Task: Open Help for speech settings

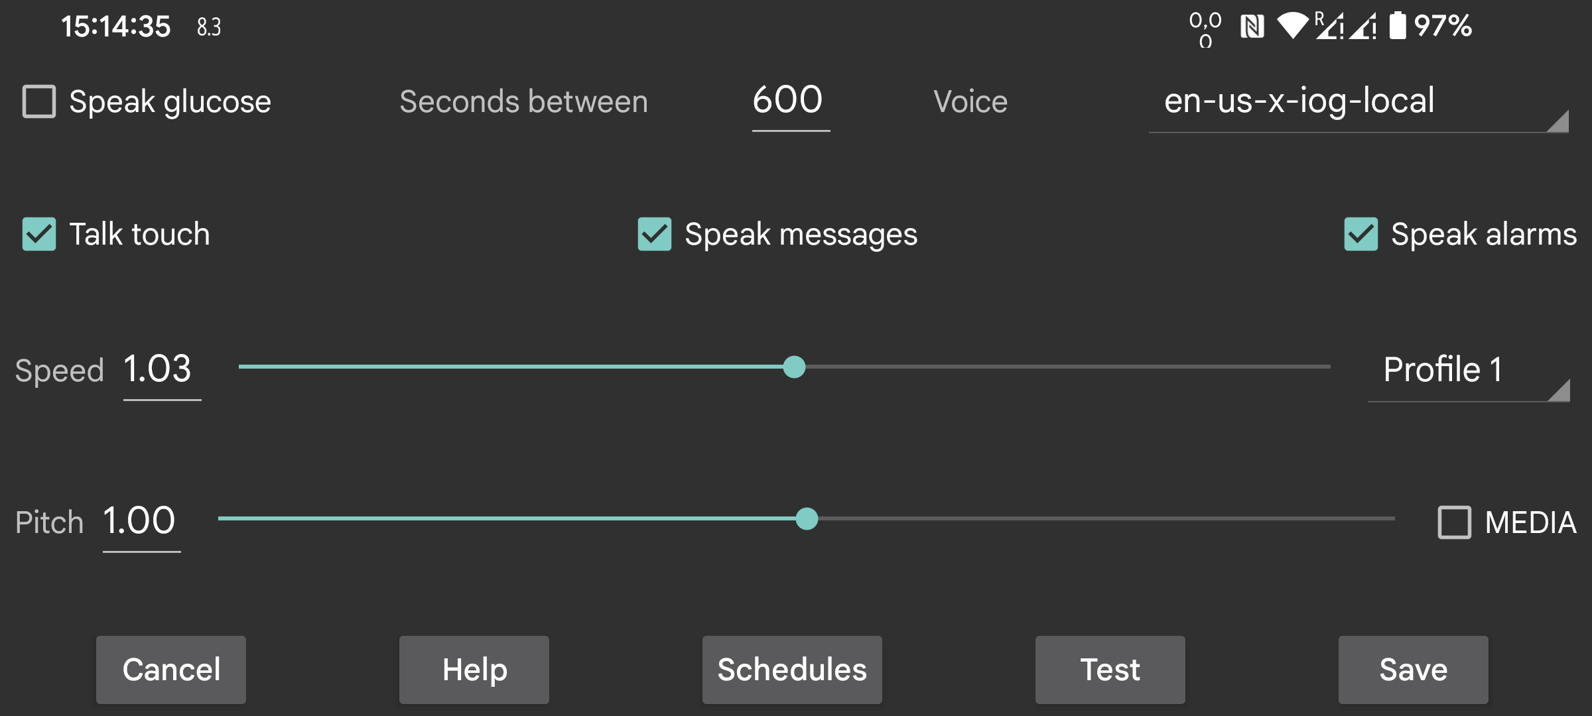Action: click(474, 670)
